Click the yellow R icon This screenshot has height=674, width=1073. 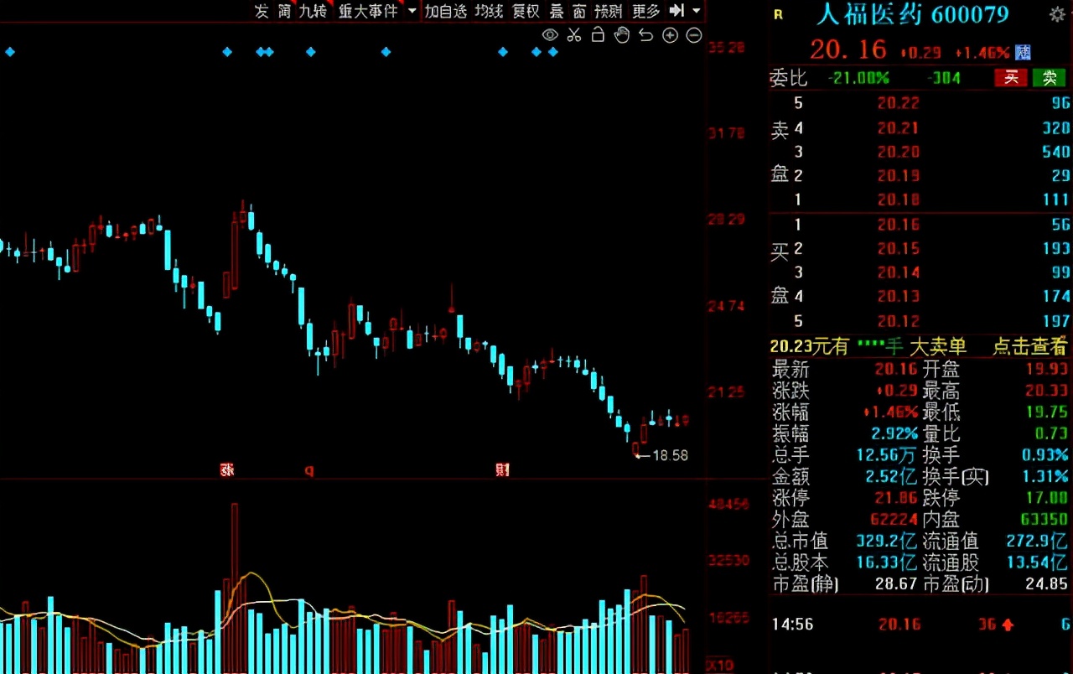click(x=778, y=14)
